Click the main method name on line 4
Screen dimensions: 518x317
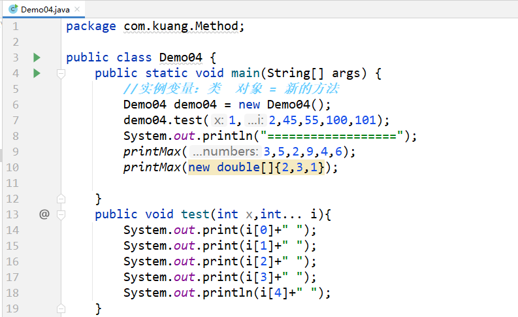tap(246, 73)
